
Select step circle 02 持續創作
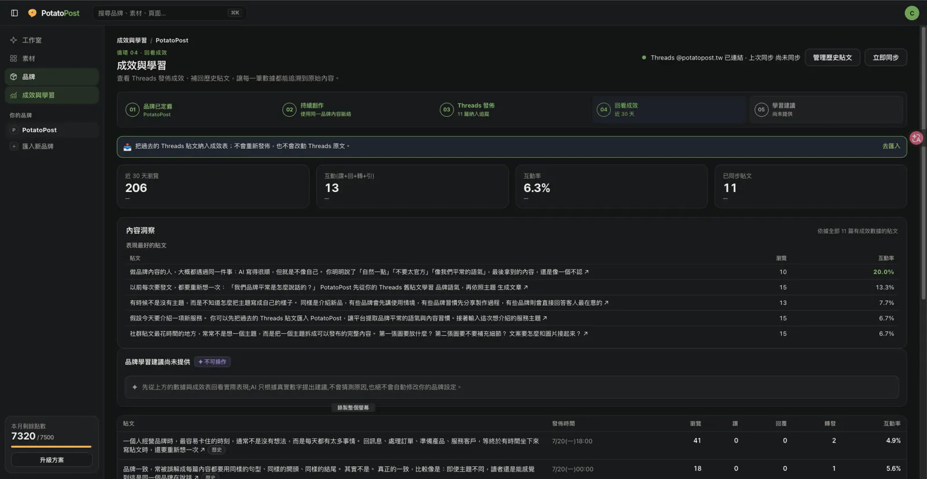coord(290,110)
